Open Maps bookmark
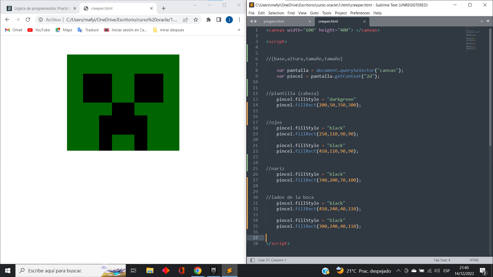This screenshot has width=493, height=277. click(x=64, y=30)
